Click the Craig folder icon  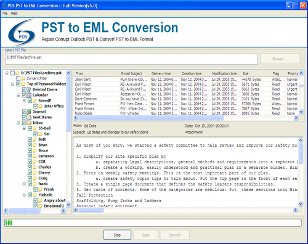coord(34,178)
